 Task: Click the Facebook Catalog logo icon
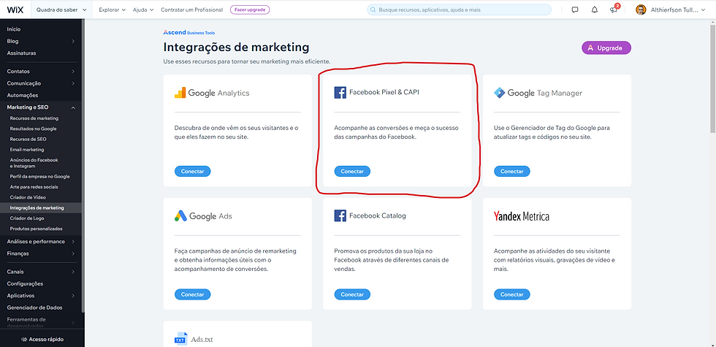(x=340, y=216)
